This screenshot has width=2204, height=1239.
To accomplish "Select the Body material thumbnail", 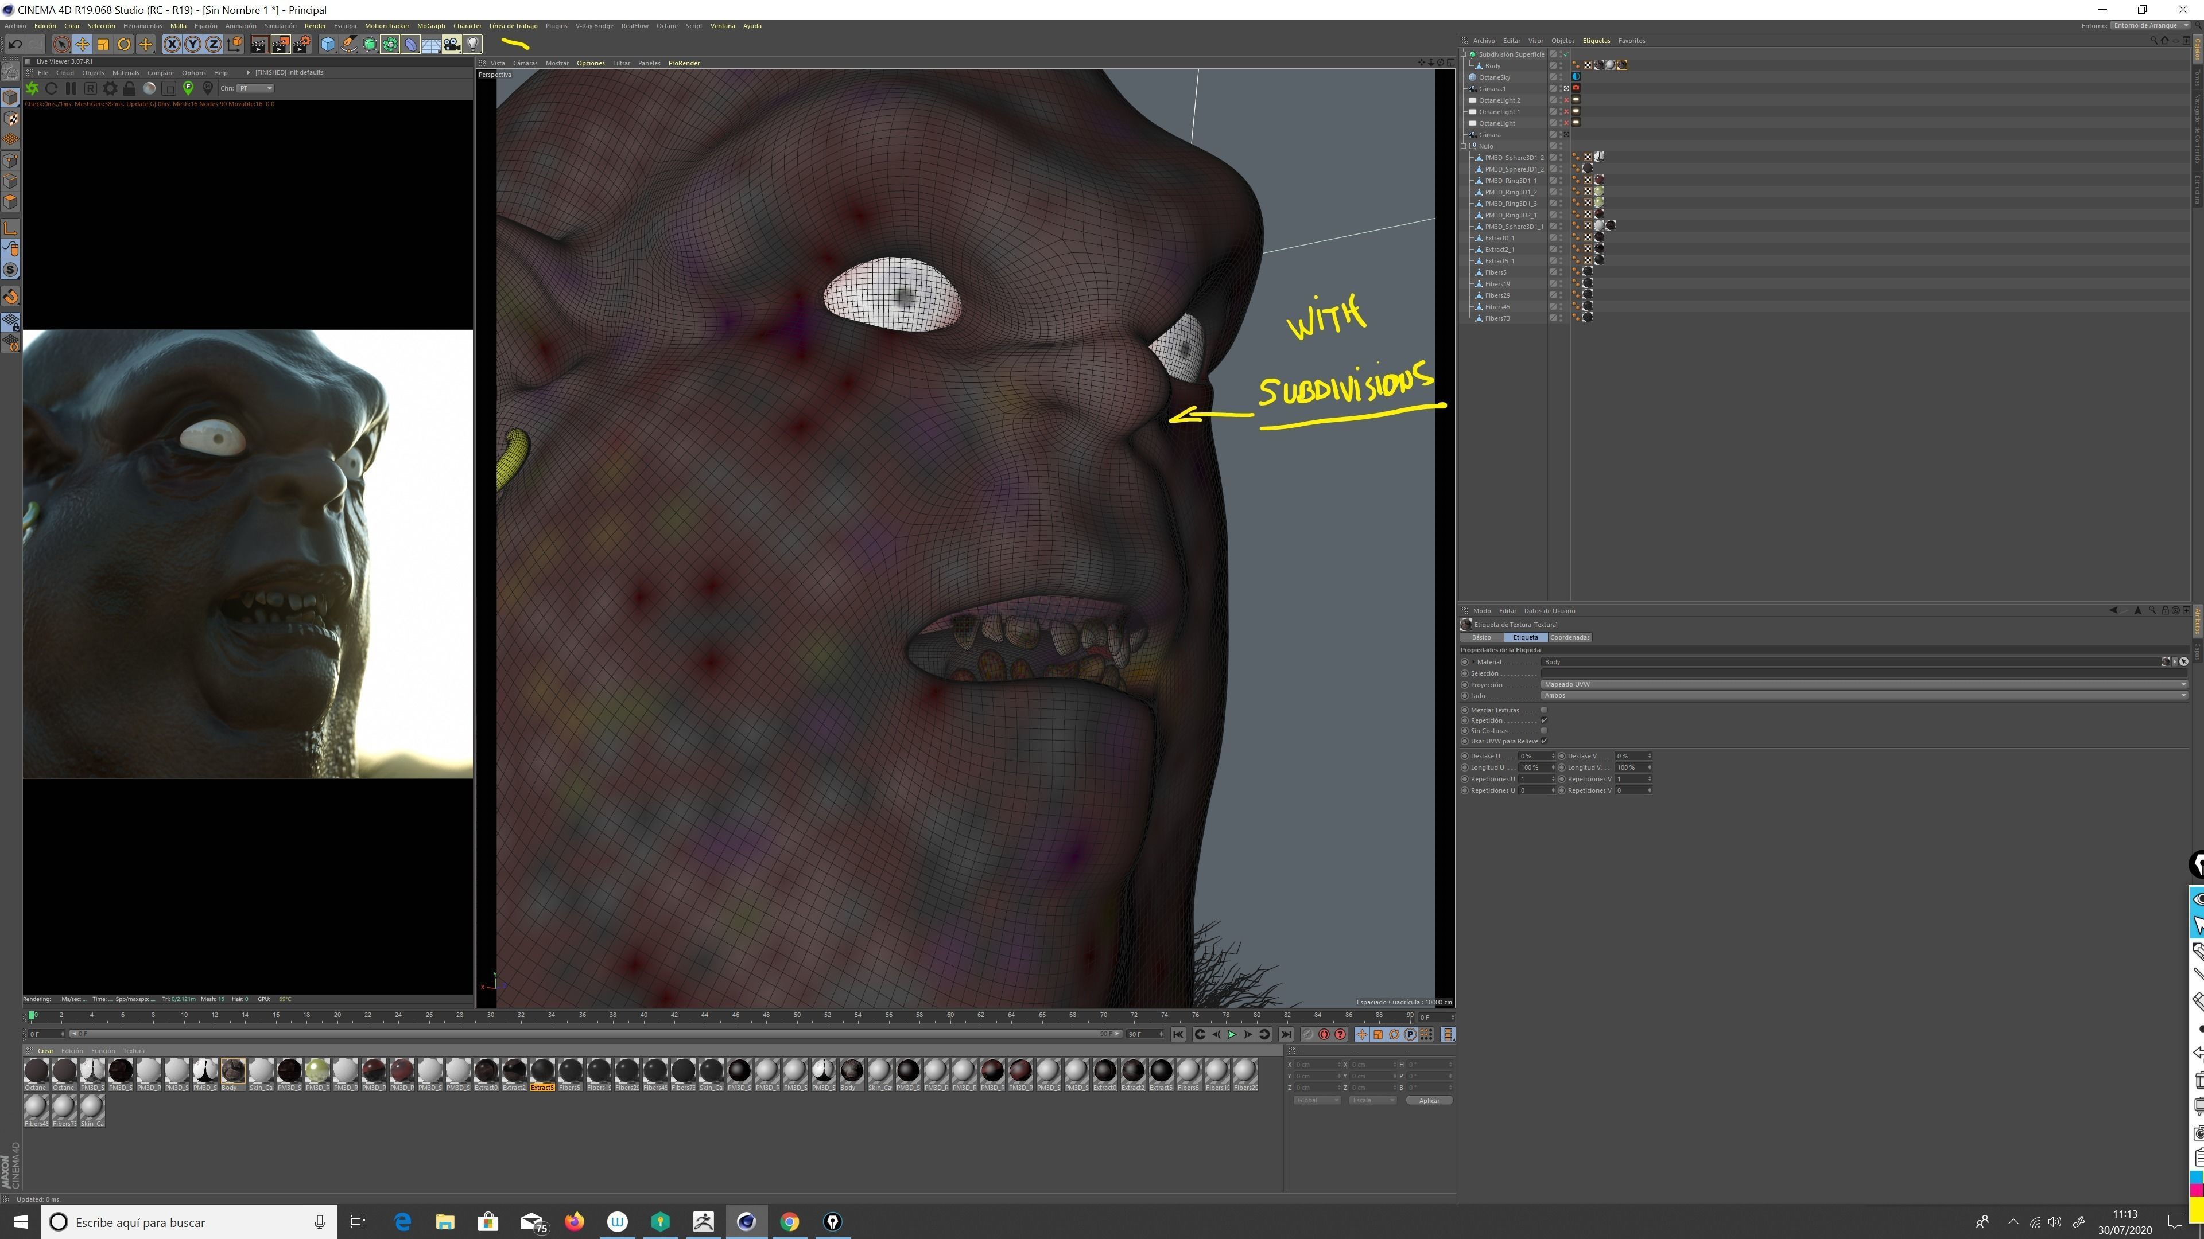I will (232, 1072).
